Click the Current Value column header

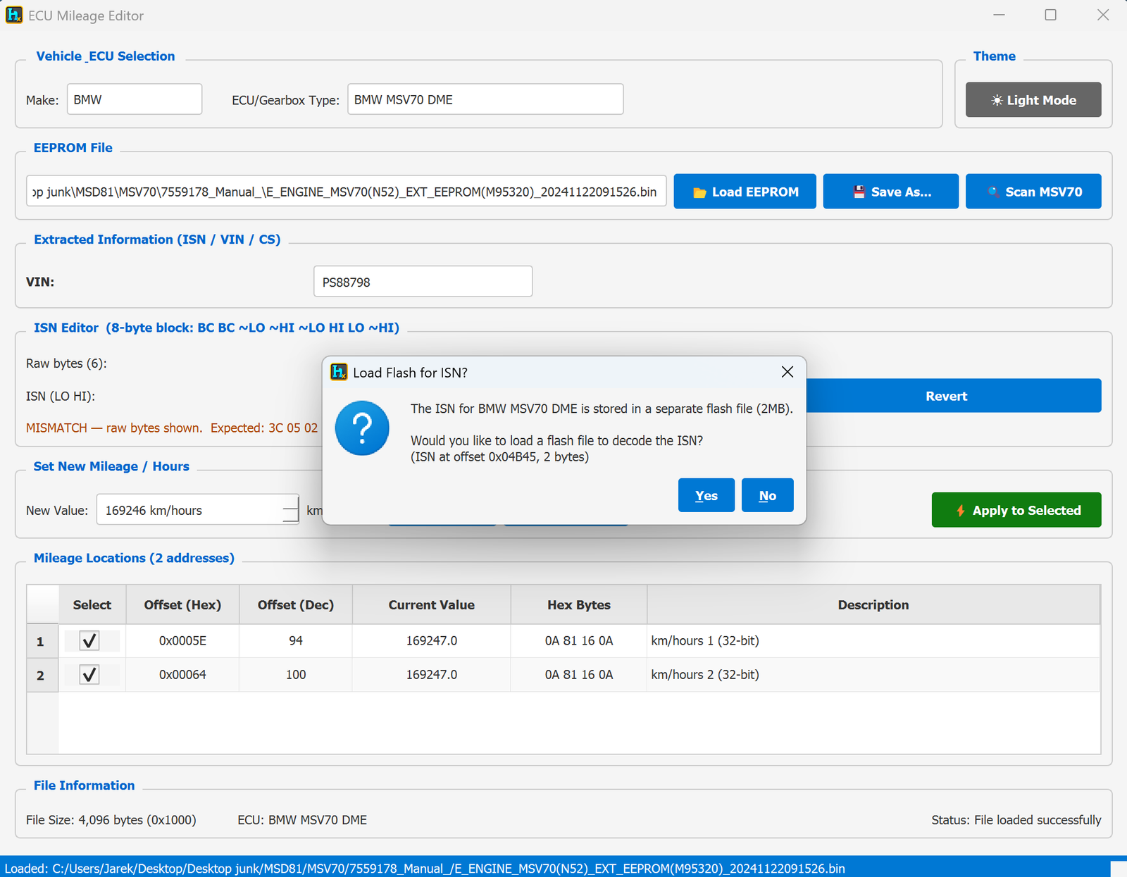(x=432, y=604)
